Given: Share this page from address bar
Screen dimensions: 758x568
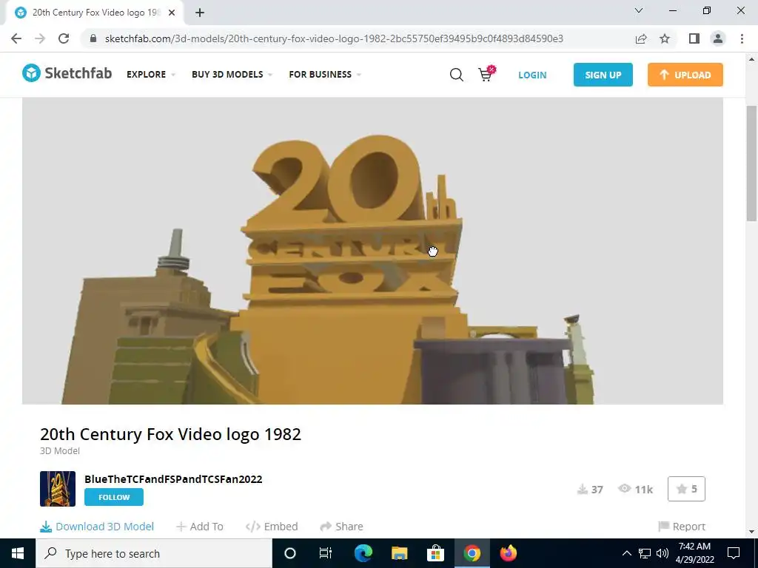Looking at the screenshot, I should (641, 38).
